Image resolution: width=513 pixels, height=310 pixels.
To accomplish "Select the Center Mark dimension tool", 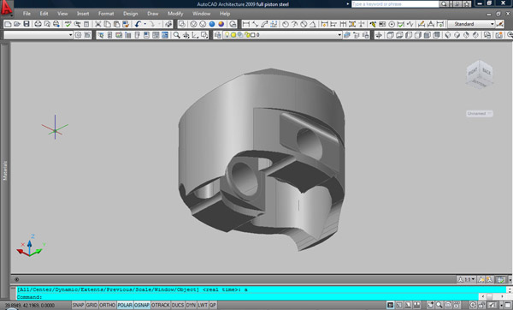I will coord(392,24).
